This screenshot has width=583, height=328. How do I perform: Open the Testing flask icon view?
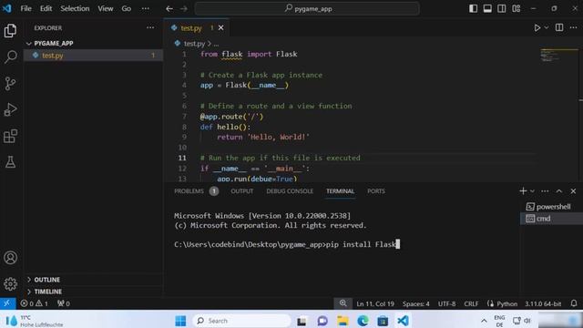10,162
